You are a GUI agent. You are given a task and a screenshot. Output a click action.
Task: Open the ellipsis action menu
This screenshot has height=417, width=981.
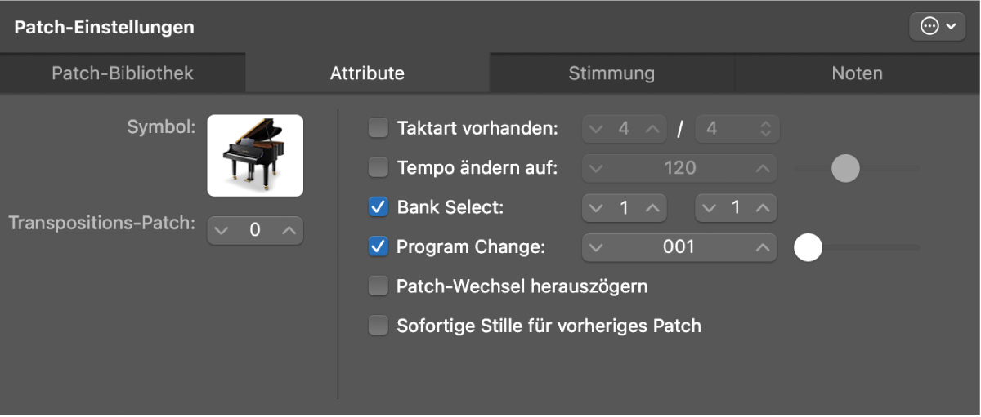pyautogui.click(x=937, y=27)
